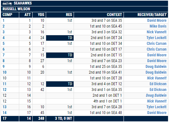Click the Seahawks team logo icon

tap(7, 3)
